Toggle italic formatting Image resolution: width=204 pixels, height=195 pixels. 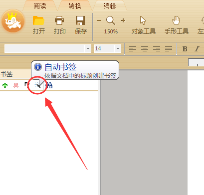pyautogui.click(x=197, y=49)
